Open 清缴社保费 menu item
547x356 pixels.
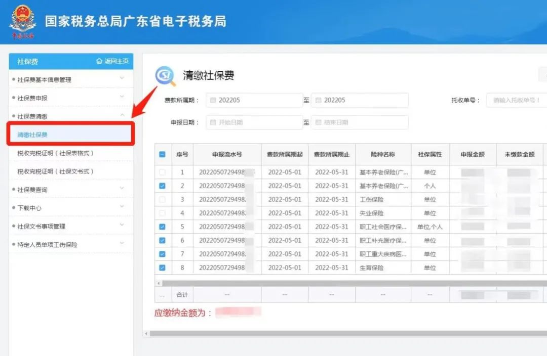tap(70, 135)
